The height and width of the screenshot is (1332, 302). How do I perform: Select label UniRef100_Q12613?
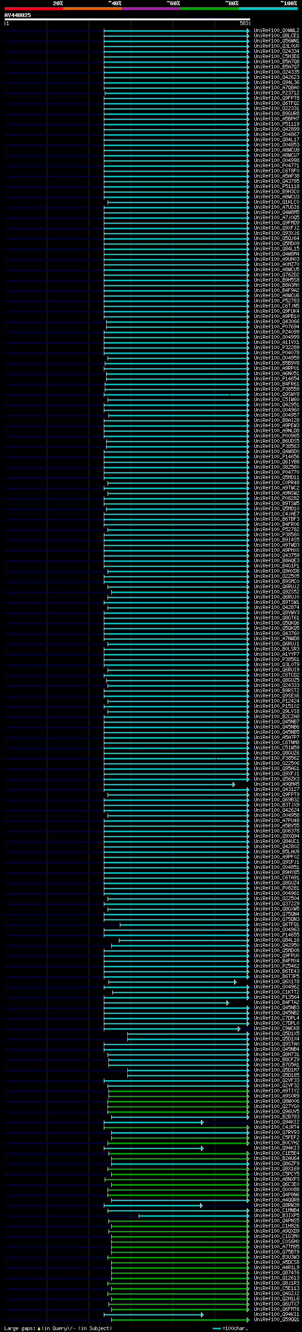pyautogui.click(x=277, y=1278)
